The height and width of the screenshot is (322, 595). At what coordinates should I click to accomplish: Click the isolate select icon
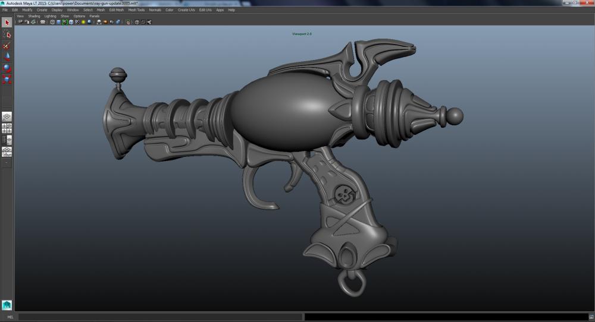click(128, 22)
